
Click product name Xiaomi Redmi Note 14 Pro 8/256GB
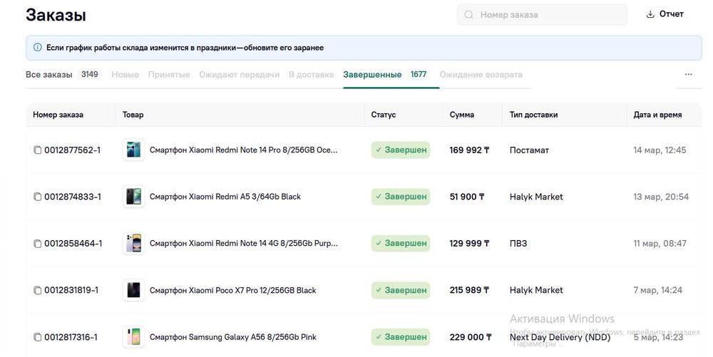click(244, 150)
